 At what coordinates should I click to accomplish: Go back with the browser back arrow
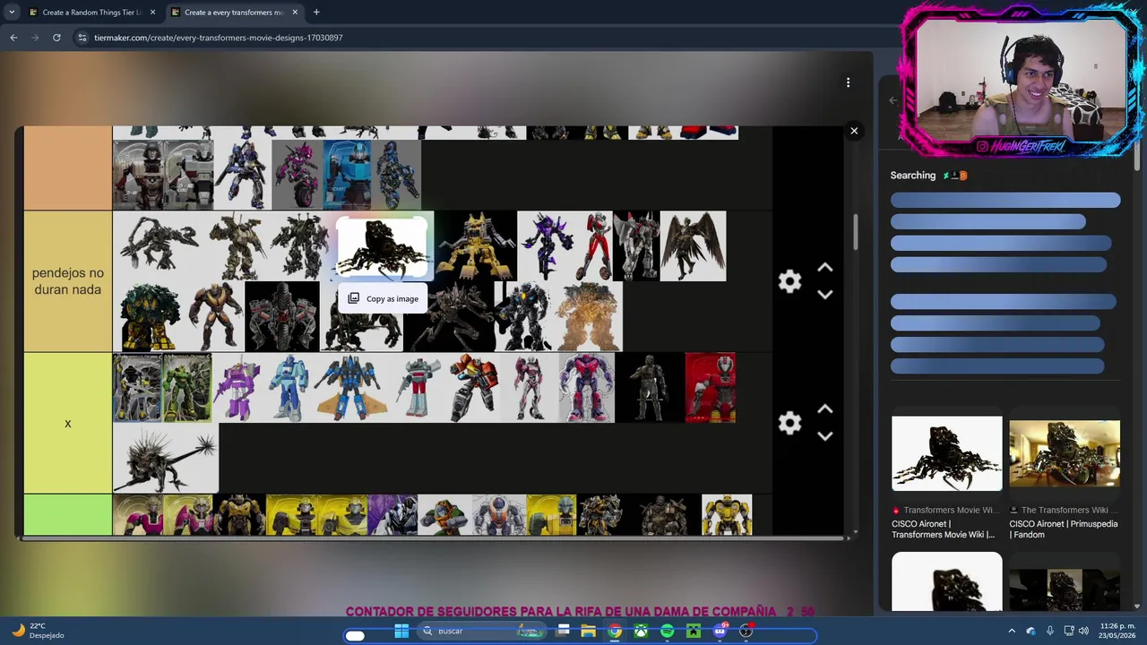coord(13,38)
